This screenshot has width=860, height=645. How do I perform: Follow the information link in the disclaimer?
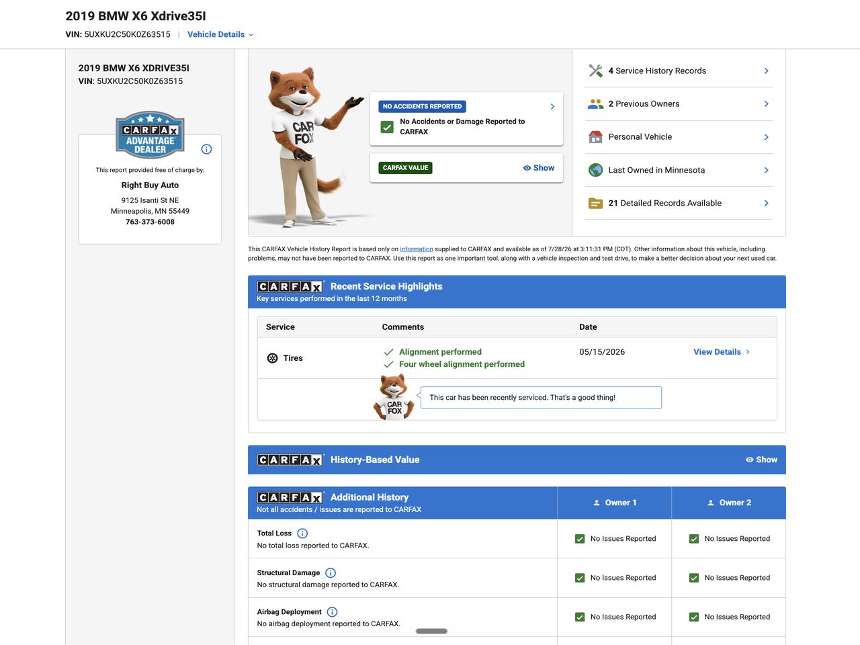point(417,249)
